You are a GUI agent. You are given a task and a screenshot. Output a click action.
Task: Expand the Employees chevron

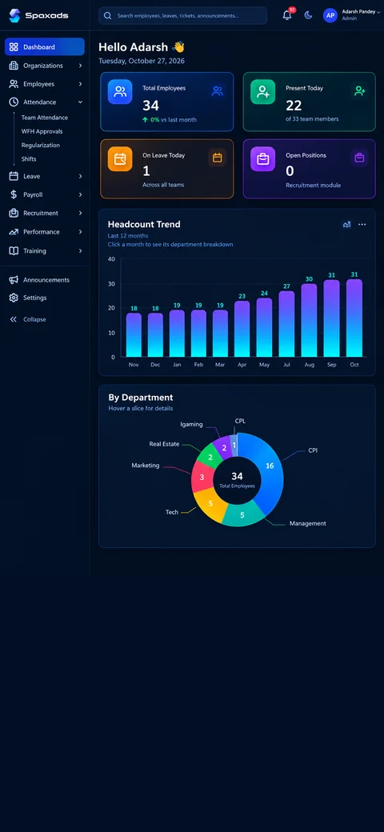click(x=80, y=84)
